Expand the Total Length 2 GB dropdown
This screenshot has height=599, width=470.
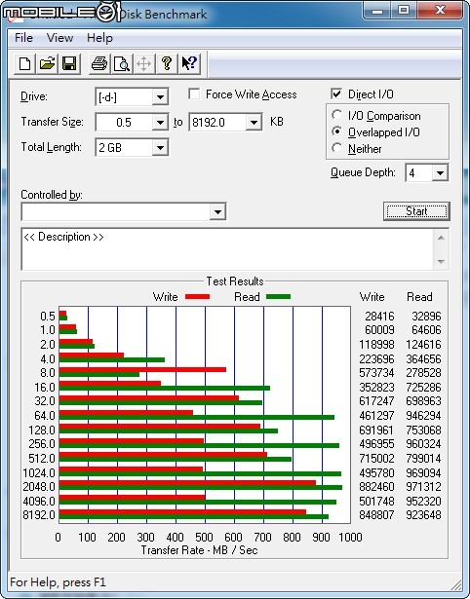160,147
